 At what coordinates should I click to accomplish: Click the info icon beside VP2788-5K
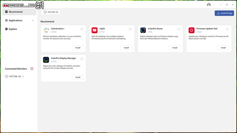coord(23,77)
